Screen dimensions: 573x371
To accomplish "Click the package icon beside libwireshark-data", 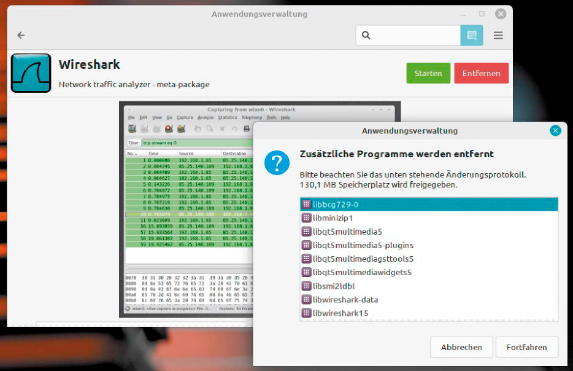I will [x=306, y=299].
